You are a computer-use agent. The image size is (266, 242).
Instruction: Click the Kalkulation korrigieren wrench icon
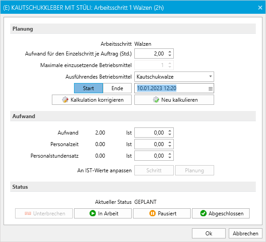[65, 100]
